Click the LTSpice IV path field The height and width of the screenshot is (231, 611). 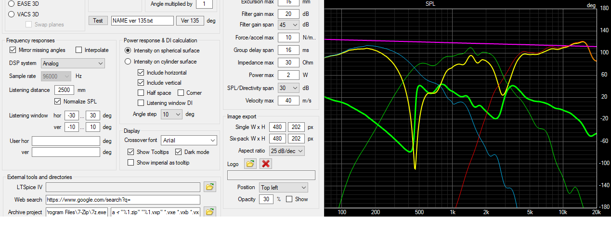click(x=123, y=187)
